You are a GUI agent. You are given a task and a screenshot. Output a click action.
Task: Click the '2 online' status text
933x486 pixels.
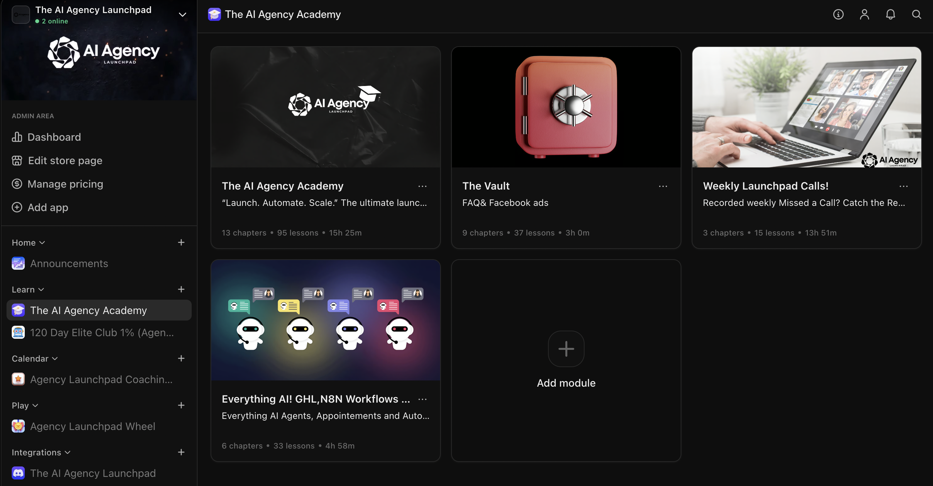(x=55, y=21)
